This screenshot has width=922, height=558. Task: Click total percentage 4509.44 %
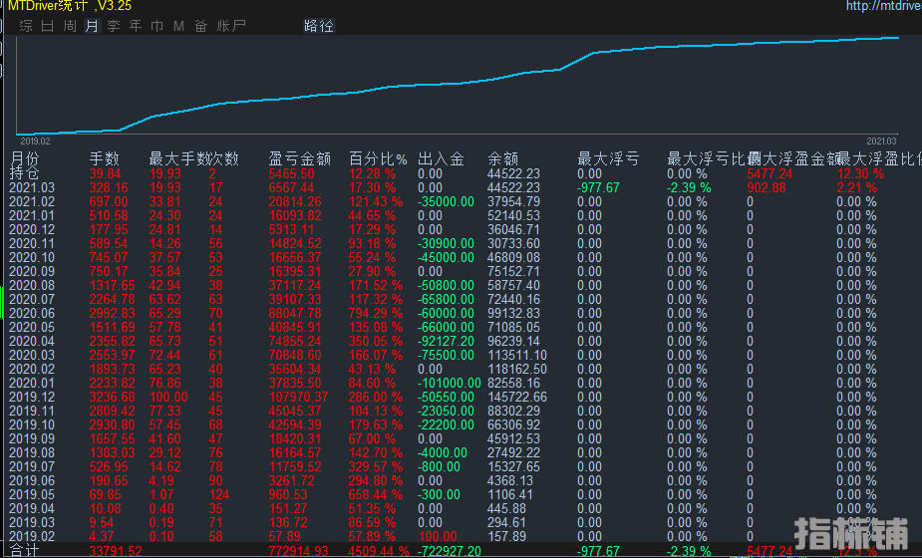click(379, 551)
